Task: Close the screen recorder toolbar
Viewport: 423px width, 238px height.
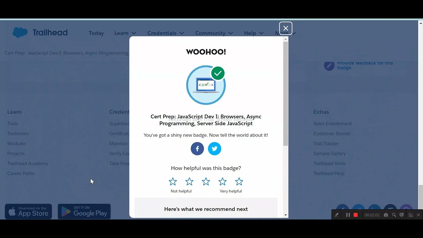Action: (418, 215)
